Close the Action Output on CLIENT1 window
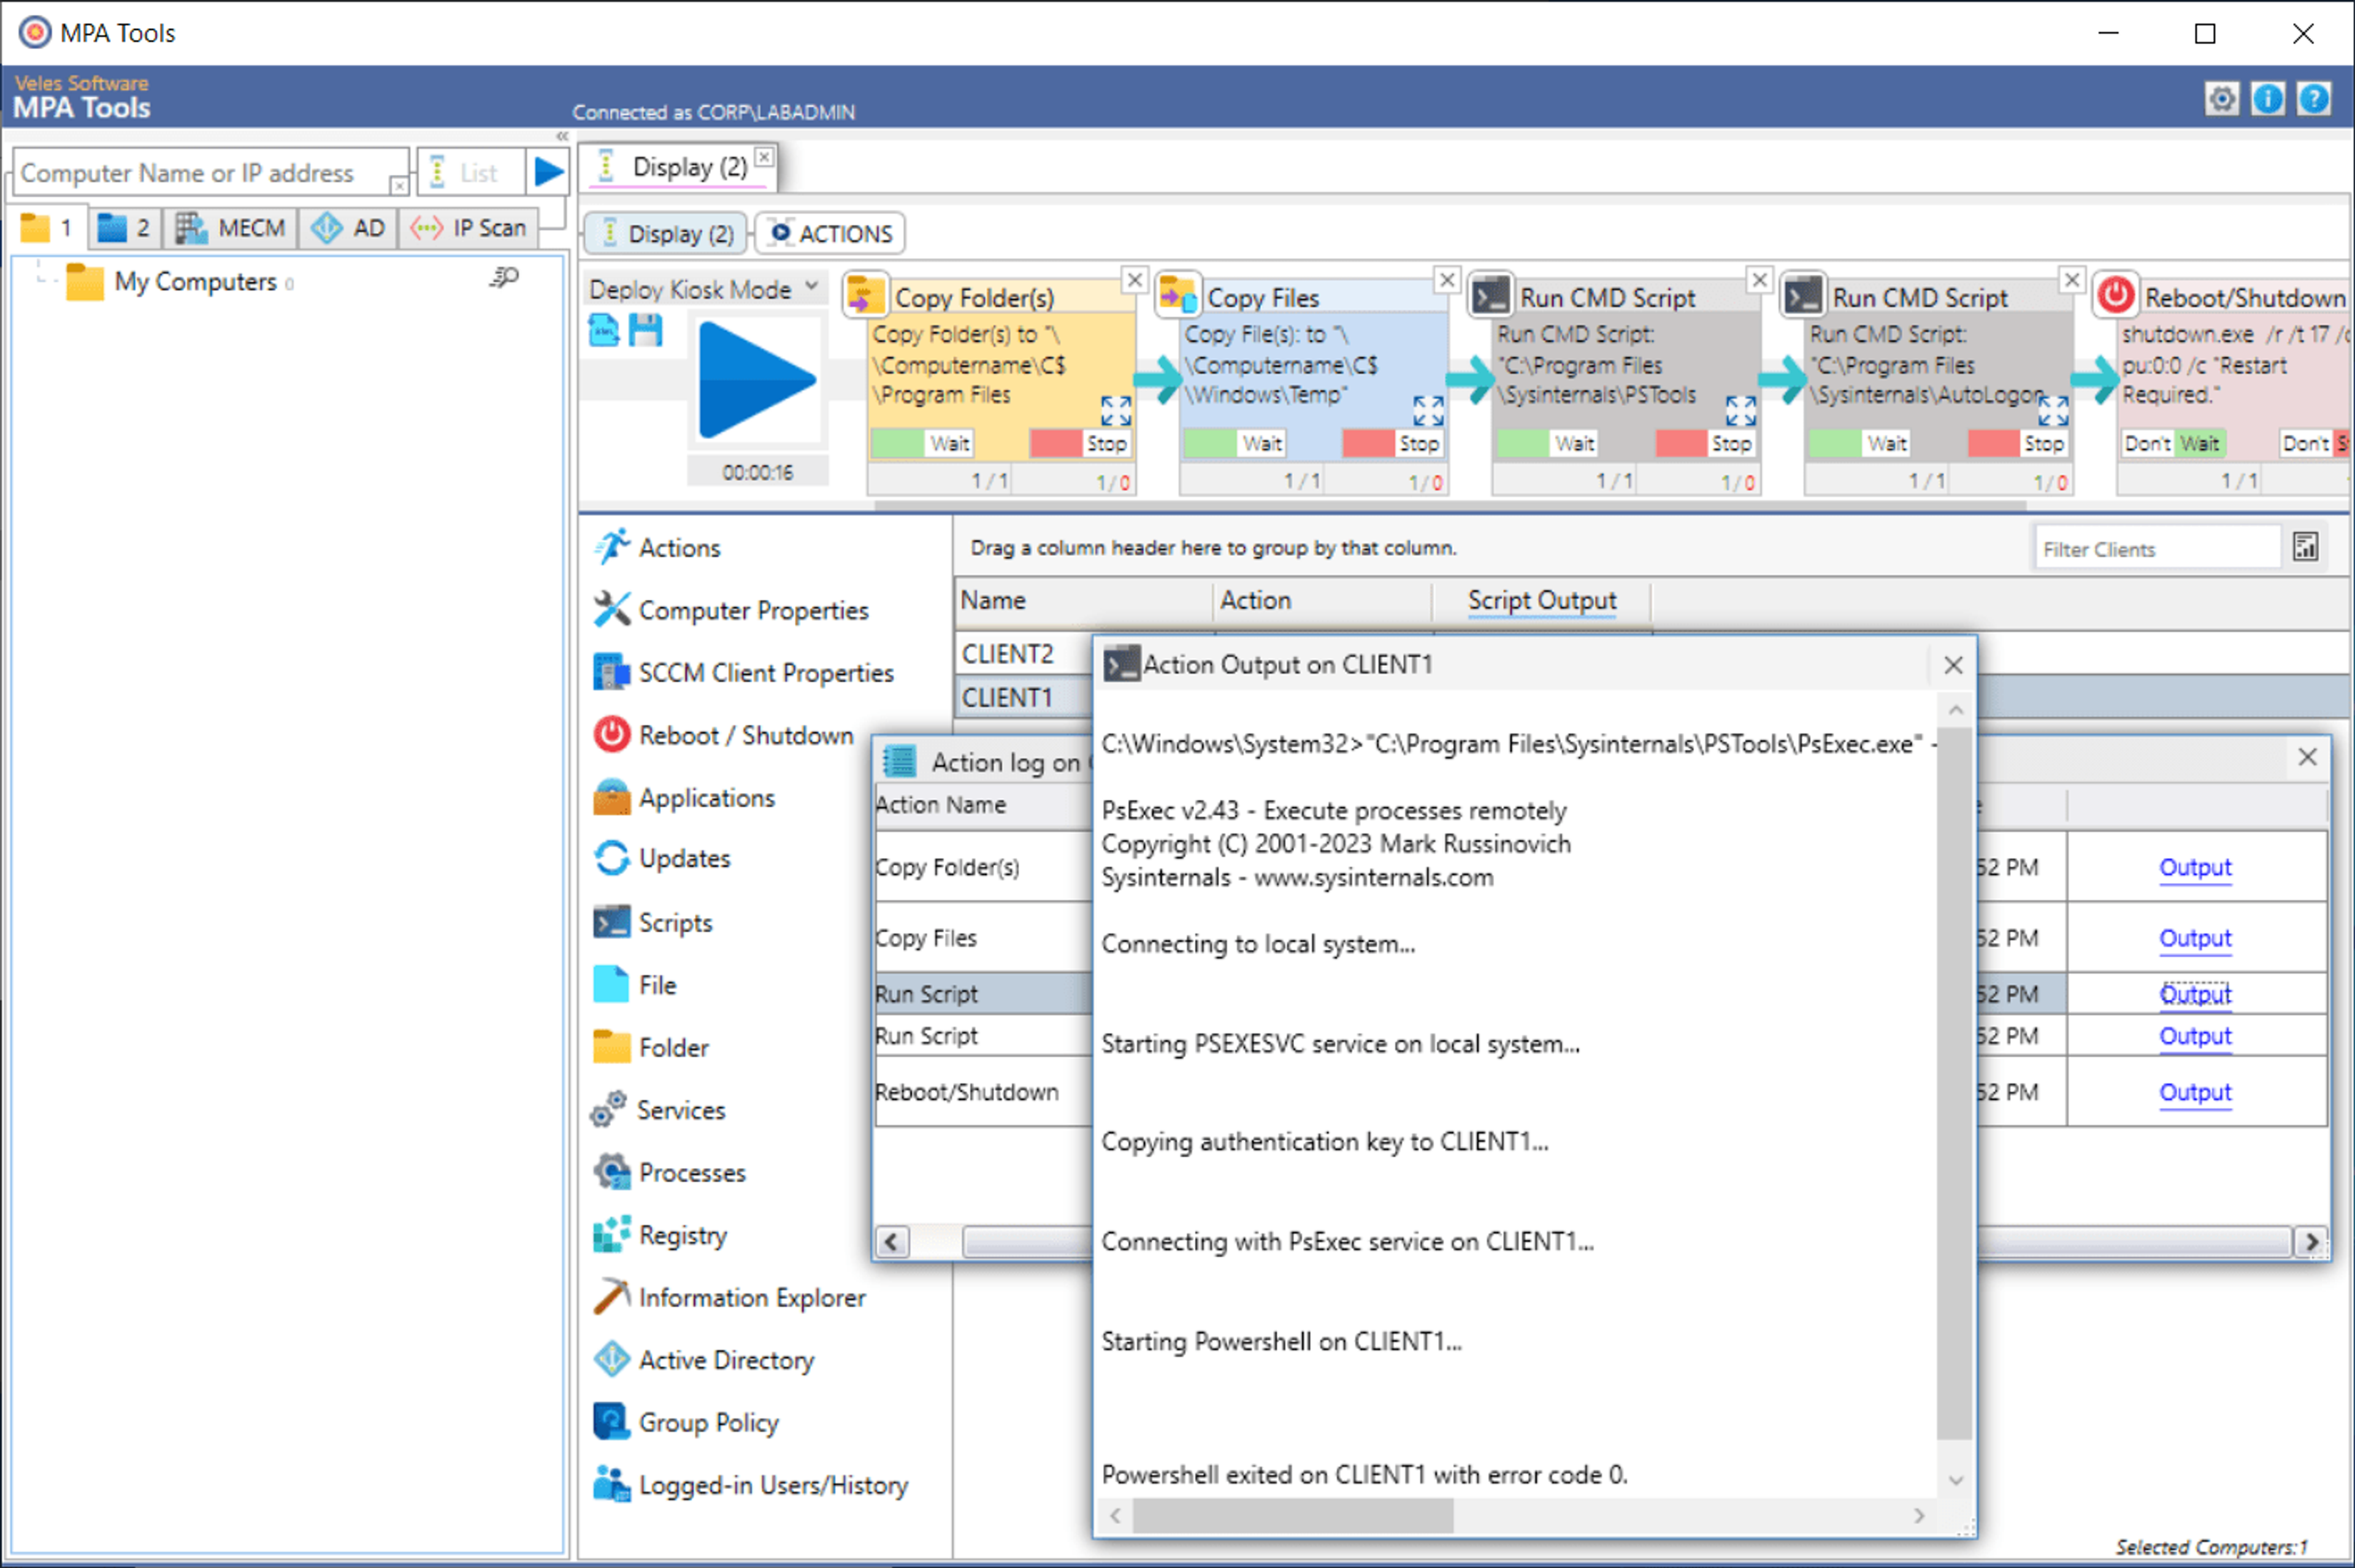 click(1952, 665)
